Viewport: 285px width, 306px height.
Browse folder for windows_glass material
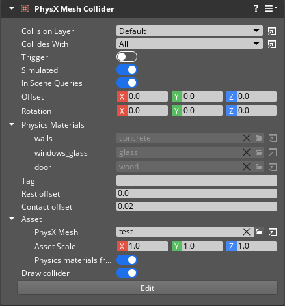coord(259,152)
